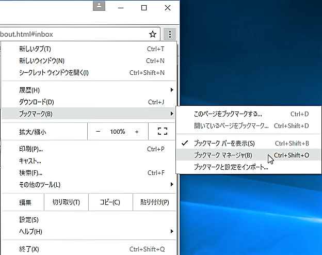Expand the ブックマーク(B) submenu arrow
Viewport: 322px width, 255px height.
[x=172, y=114]
